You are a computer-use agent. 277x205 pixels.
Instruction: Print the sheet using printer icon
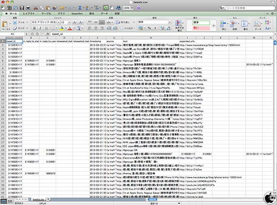pos(28,8)
